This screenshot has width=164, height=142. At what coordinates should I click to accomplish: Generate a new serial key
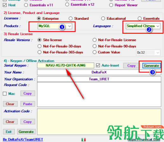tap(151, 66)
